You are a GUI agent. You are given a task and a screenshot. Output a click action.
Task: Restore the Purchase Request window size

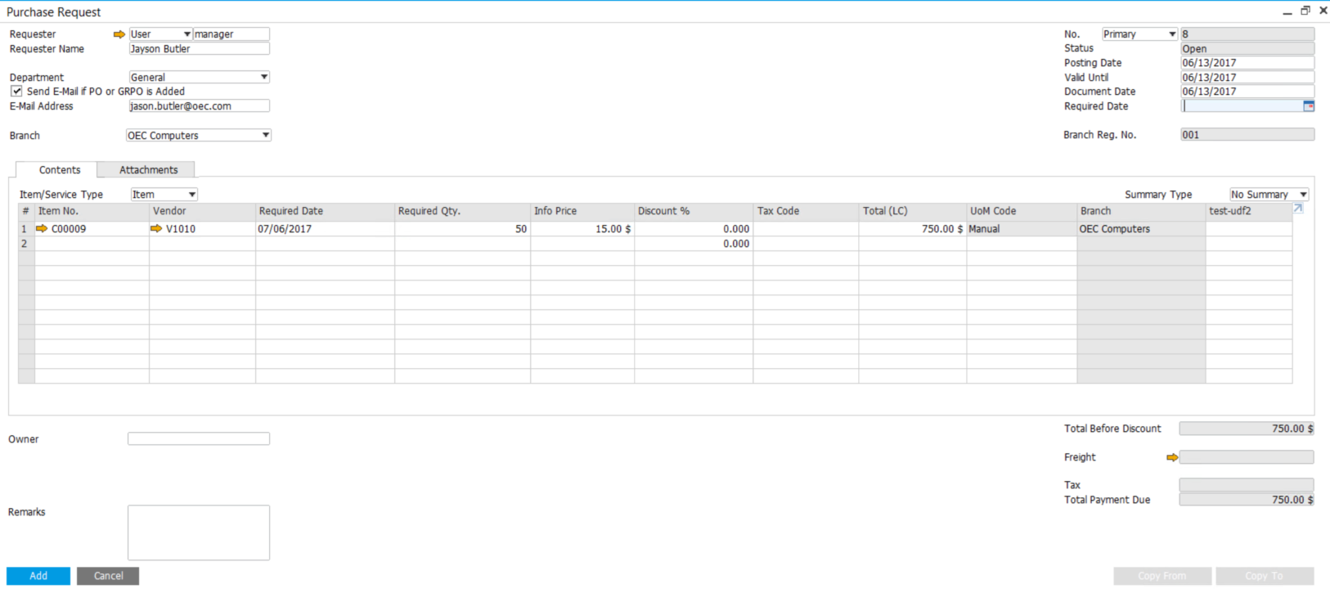(1305, 11)
